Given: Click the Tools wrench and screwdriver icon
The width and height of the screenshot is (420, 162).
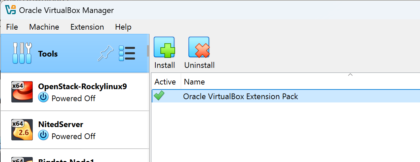Looking at the screenshot, I should (x=22, y=53).
